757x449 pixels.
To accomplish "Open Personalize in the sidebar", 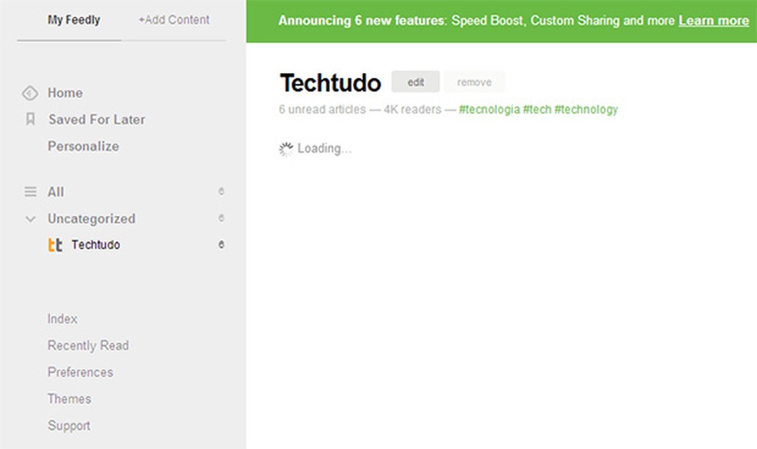I will click(x=83, y=146).
